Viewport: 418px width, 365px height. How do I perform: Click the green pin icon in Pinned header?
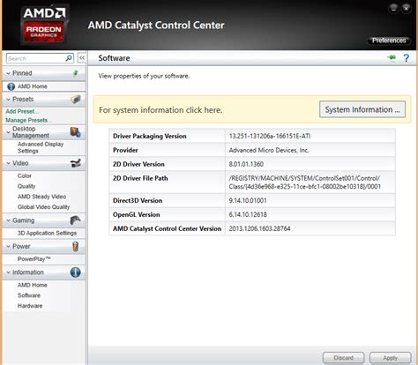[76, 73]
